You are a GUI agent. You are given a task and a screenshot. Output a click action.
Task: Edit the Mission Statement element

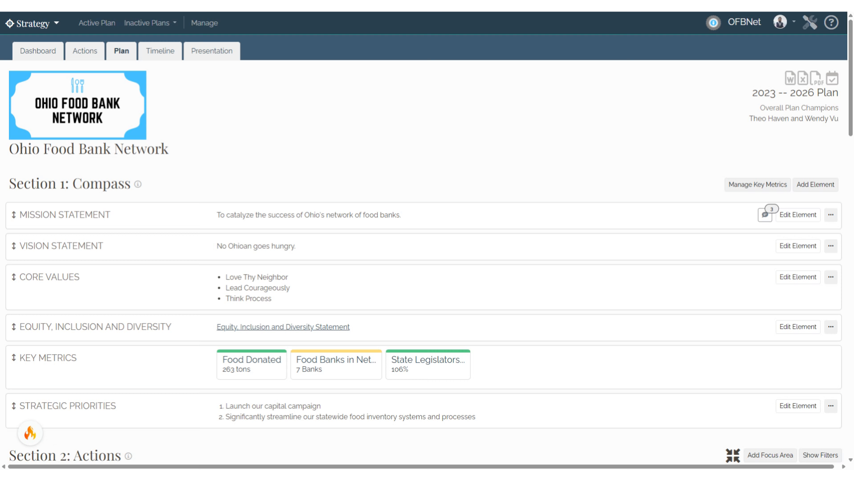[x=798, y=215]
